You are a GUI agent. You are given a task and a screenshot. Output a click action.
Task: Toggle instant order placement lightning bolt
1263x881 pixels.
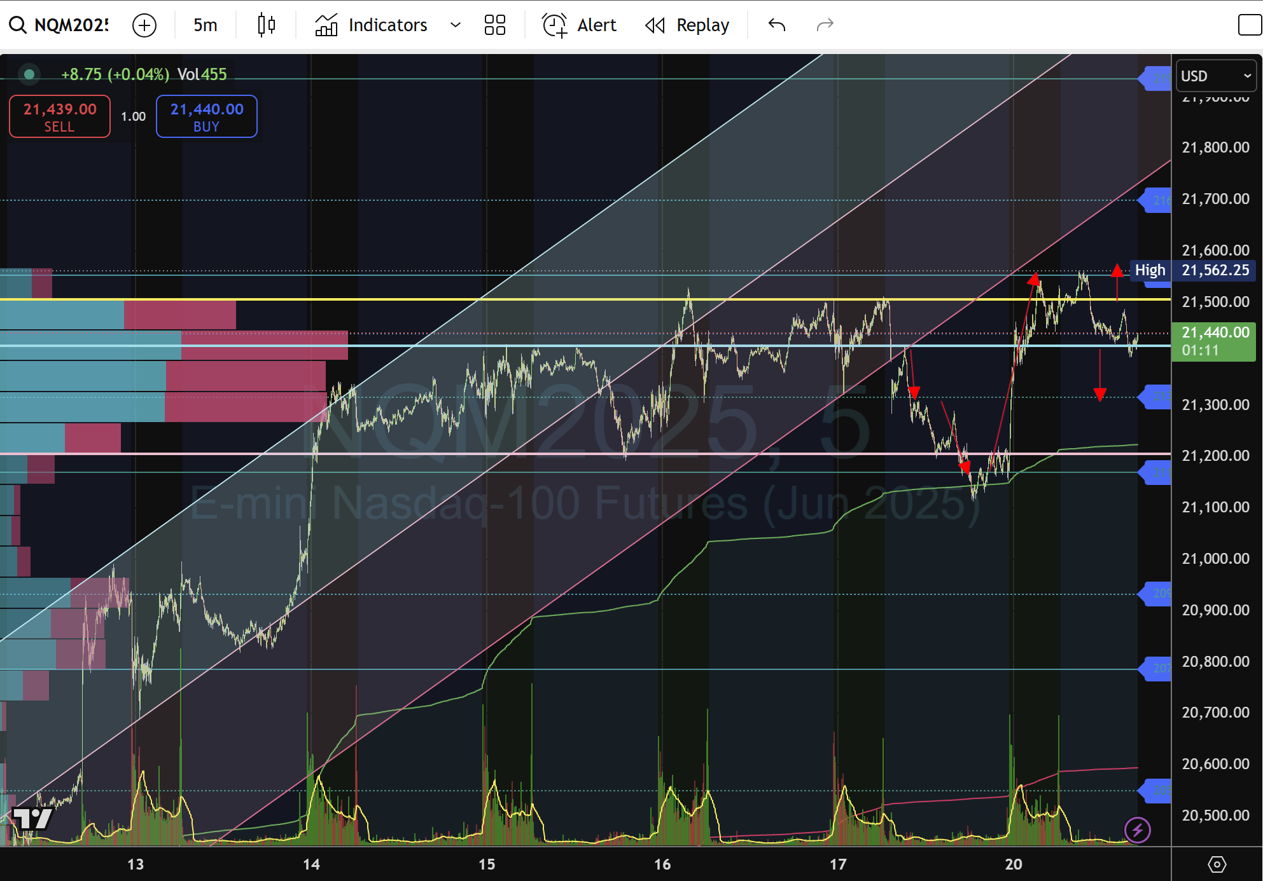(1137, 830)
